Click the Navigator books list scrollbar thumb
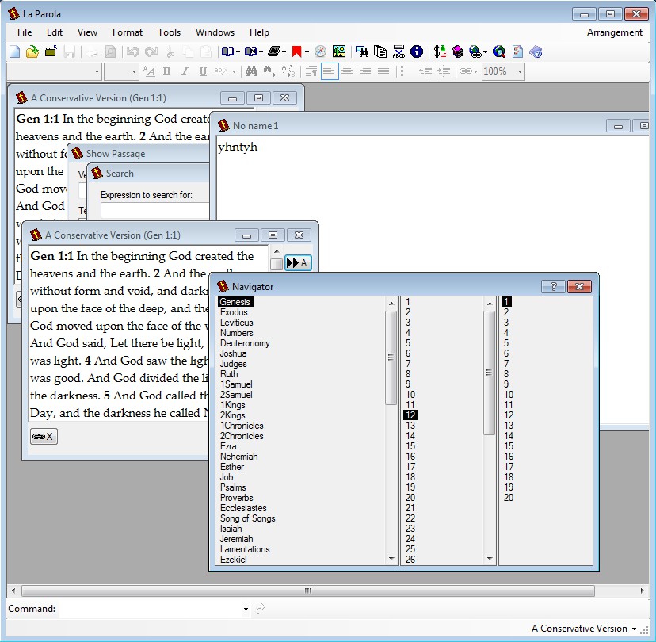Viewport: 656px width, 642px height. [x=391, y=357]
